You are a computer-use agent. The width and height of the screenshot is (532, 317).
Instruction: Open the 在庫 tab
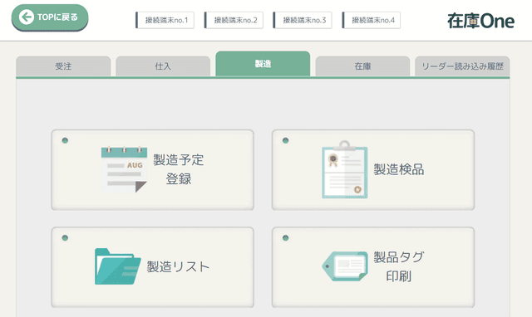[x=362, y=66]
